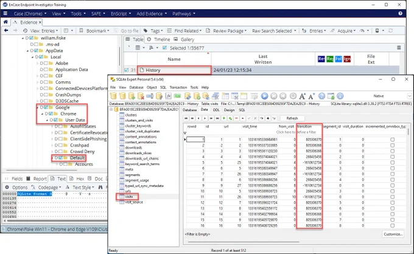This screenshot has width=414, height=254.
Task: Click the Options gear icon in lower pane
Action: [7, 187]
